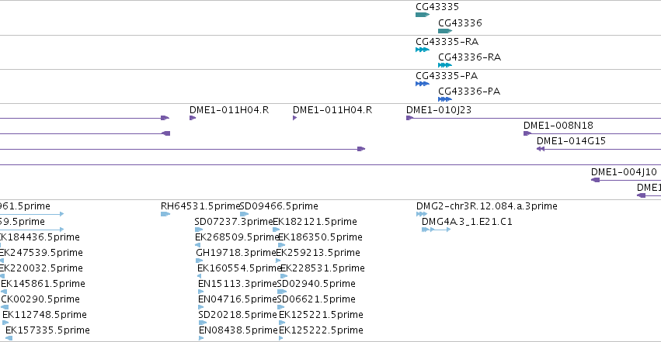Open the CG43336 gene label

460,23
